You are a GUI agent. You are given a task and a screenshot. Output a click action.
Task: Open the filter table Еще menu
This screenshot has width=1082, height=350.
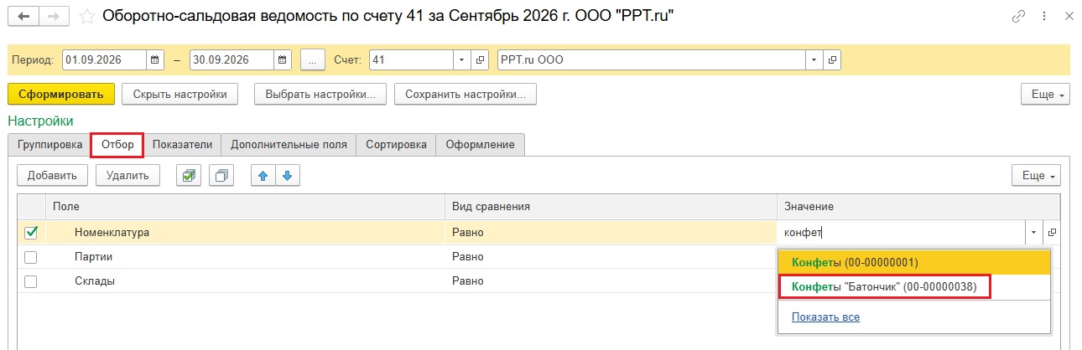click(x=1037, y=175)
